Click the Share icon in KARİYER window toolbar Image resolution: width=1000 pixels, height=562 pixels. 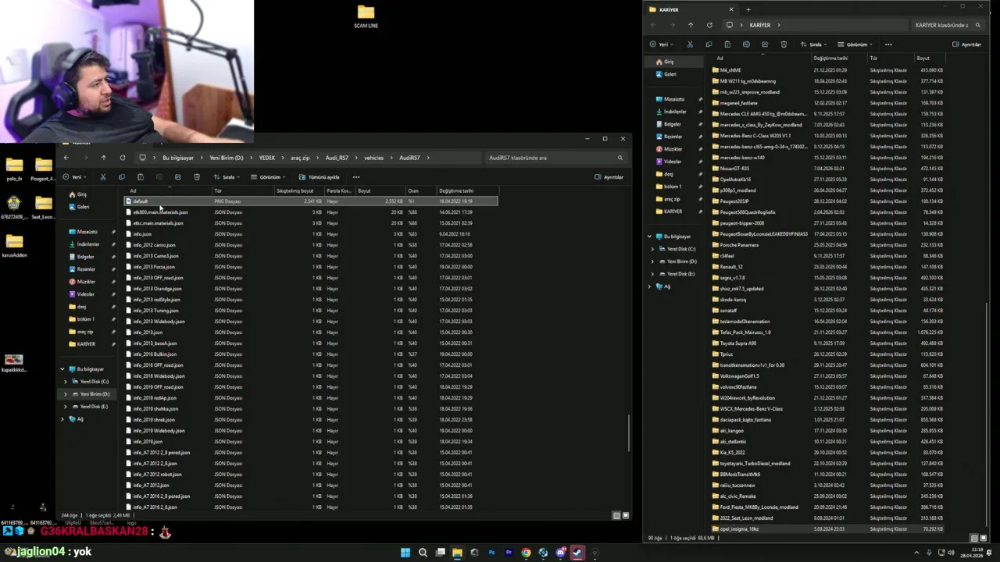click(x=765, y=44)
